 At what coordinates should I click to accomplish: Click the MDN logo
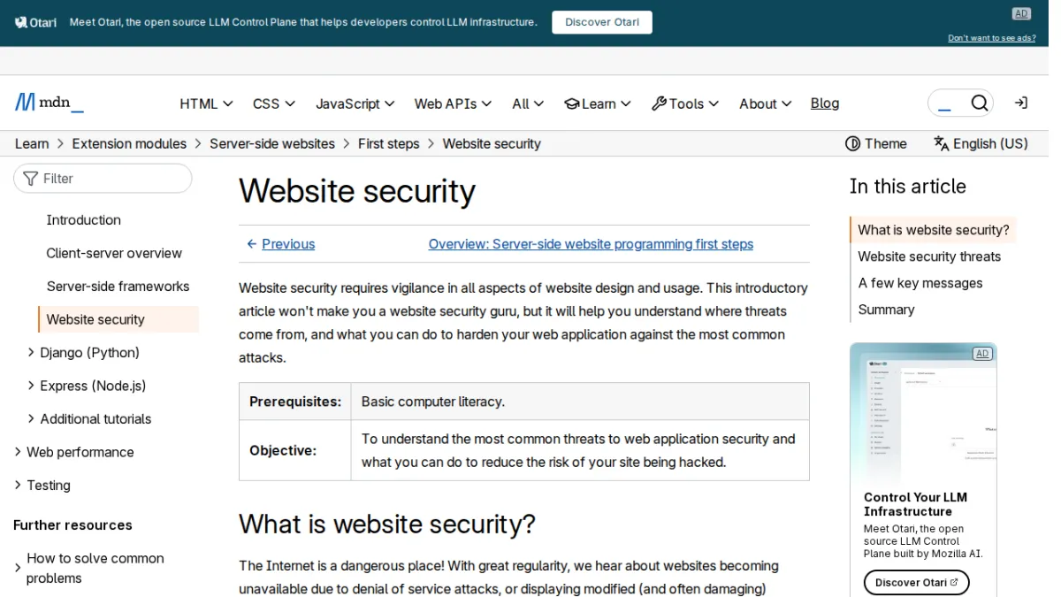pyautogui.click(x=50, y=103)
